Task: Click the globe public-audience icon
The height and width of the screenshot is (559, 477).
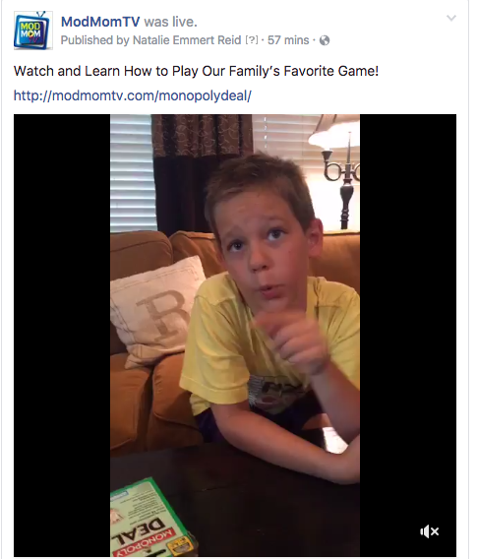Action: point(325,40)
